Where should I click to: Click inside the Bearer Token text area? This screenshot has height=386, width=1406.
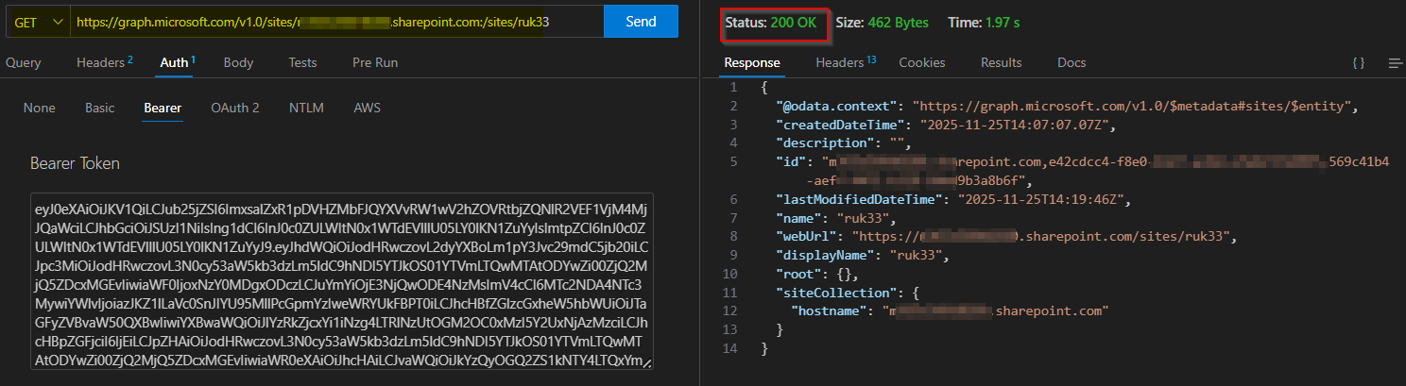tap(341, 282)
